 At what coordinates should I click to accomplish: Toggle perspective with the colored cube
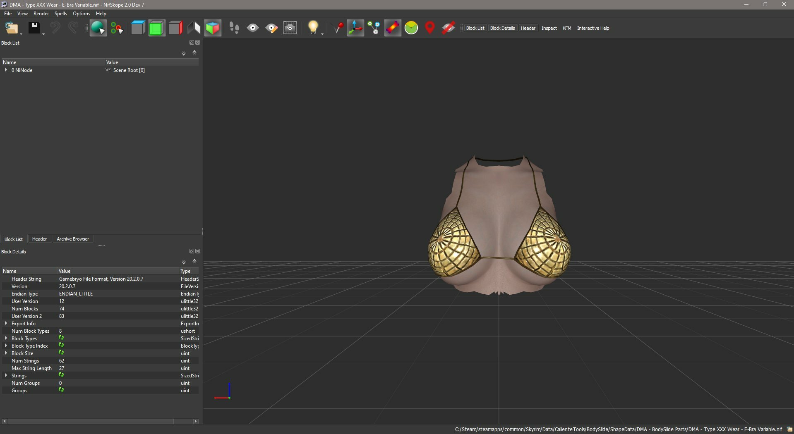click(x=213, y=28)
